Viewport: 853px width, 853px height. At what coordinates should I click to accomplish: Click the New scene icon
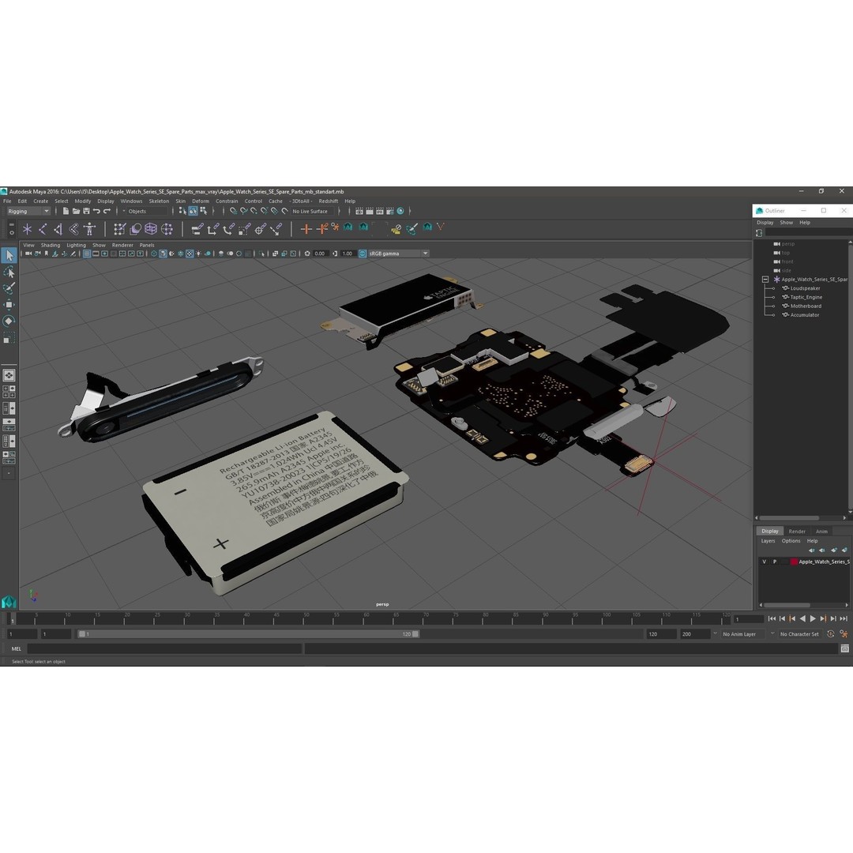[66, 211]
